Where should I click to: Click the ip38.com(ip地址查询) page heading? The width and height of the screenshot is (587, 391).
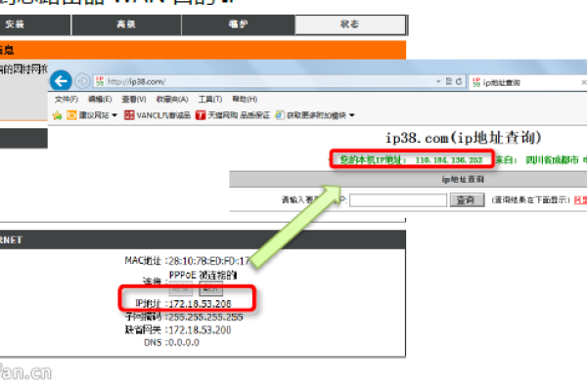[x=464, y=138]
